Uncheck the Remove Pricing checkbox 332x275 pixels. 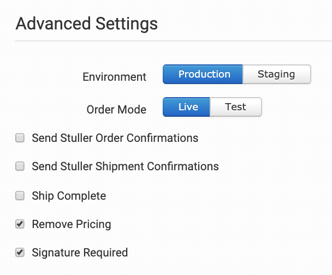(20, 224)
